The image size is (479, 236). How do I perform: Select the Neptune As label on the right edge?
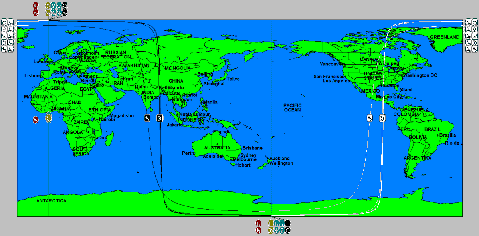(471, 36)
